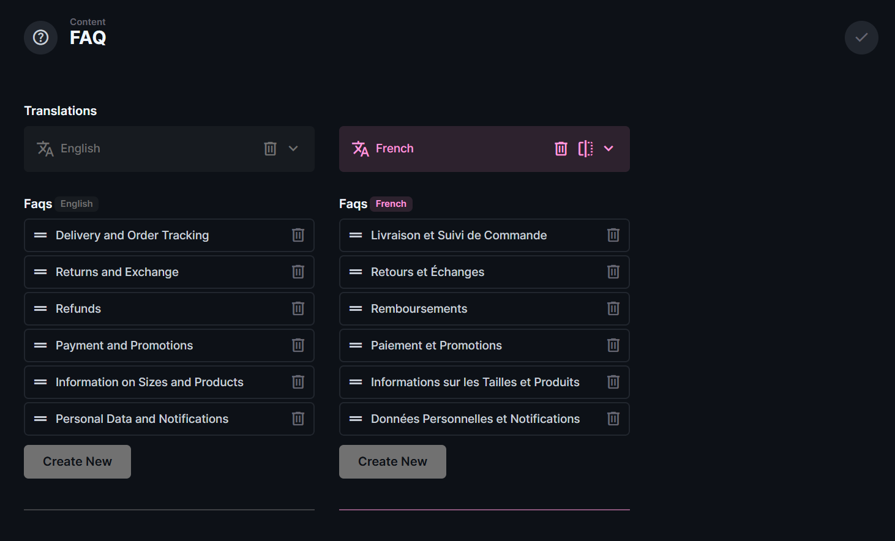895x541 pixels.
Task: Click Create New under English Faqs
Action: [77, 461]
